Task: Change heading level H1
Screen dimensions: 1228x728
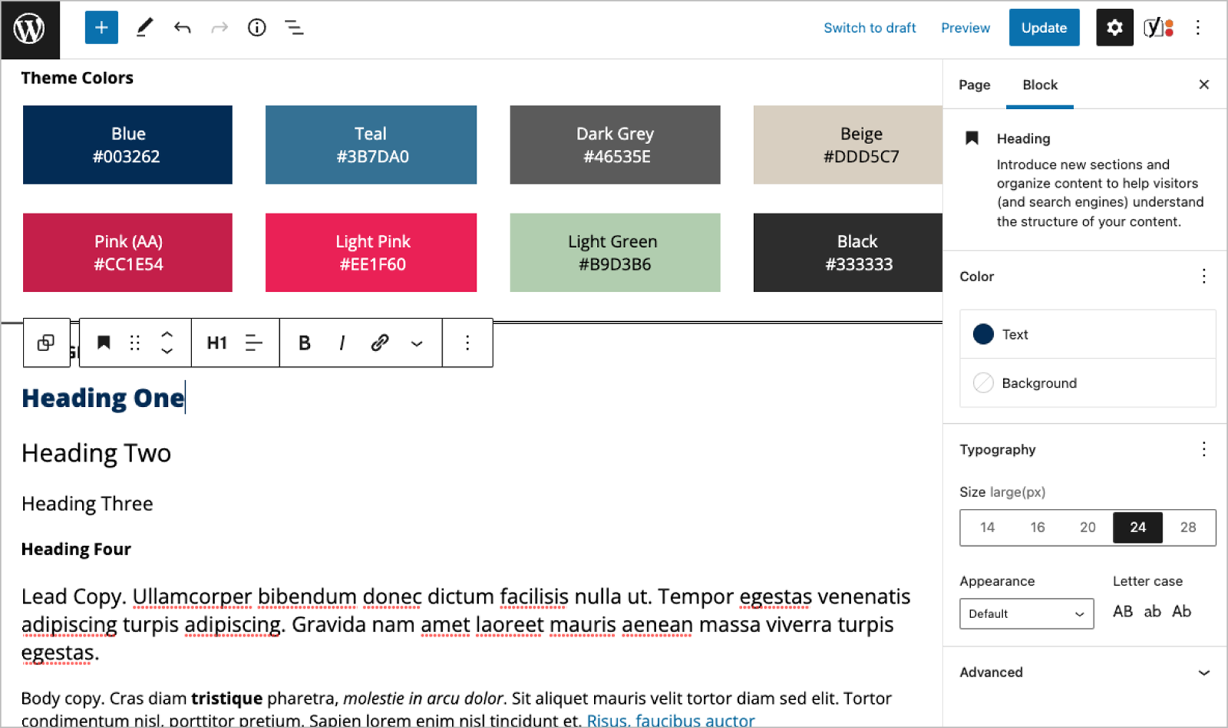Action: point(217,343)
